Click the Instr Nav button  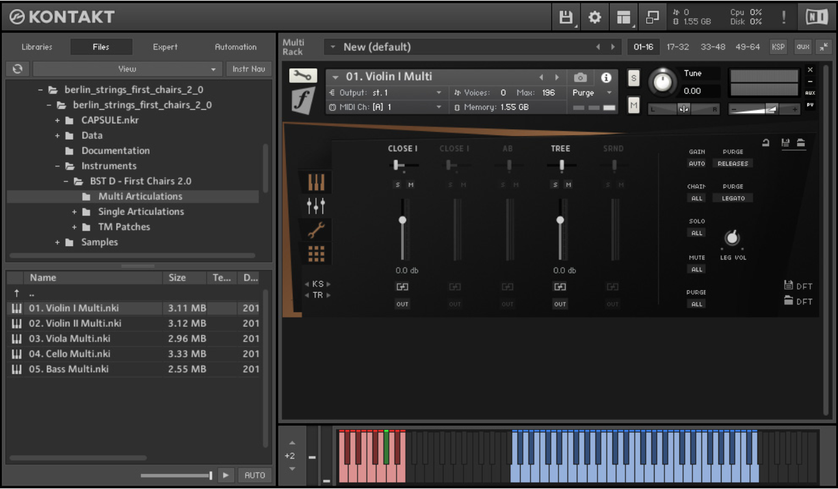pos(249,69)
